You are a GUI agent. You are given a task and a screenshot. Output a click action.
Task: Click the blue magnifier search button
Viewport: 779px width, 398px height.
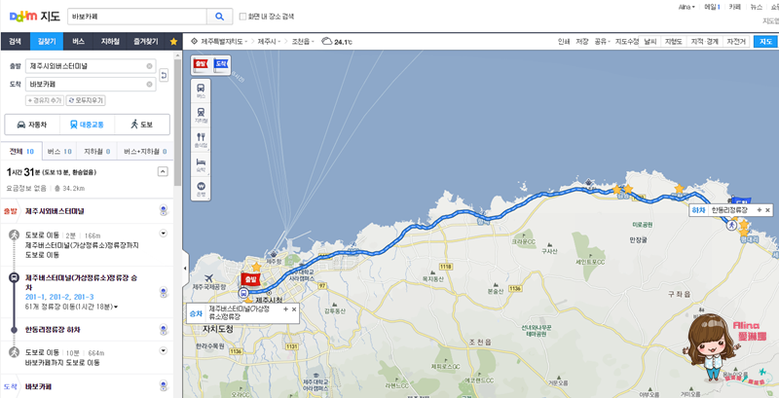[220, 17]
